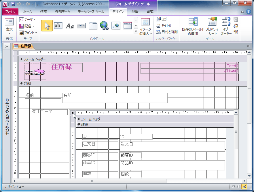This screenshot has height=192, width=254.
Task: Switch to Layout View from status bar
Action: click(239, 187)
